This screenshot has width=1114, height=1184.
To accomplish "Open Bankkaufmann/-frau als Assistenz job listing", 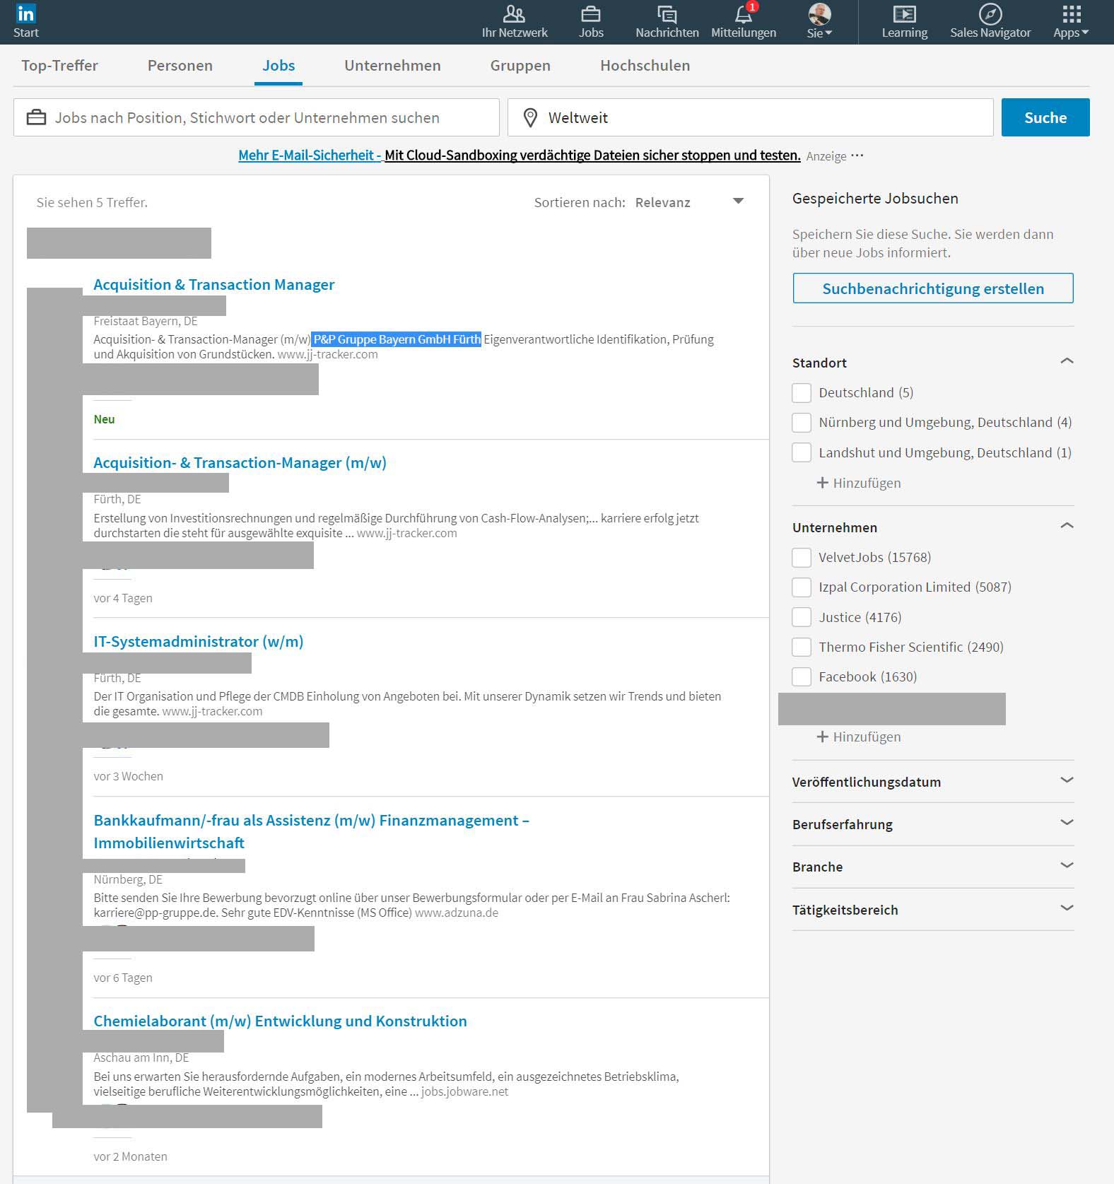I will (311, 831).
